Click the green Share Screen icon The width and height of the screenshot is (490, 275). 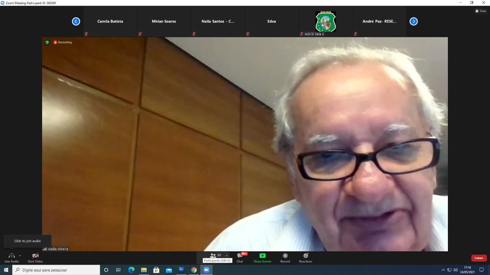262,256
